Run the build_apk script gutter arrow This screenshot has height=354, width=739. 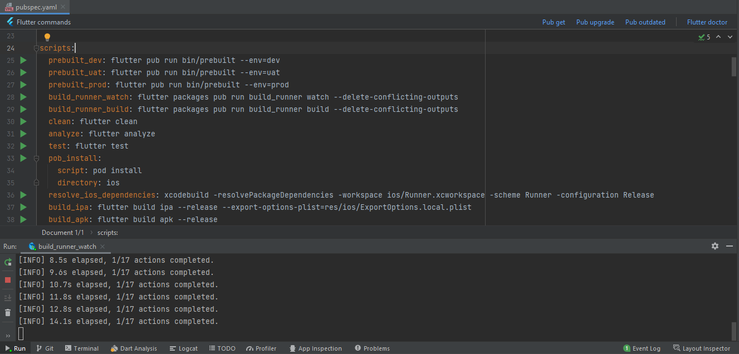23,219
